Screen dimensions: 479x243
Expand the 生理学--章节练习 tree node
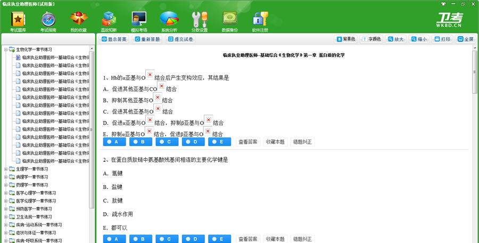[6, 169]
